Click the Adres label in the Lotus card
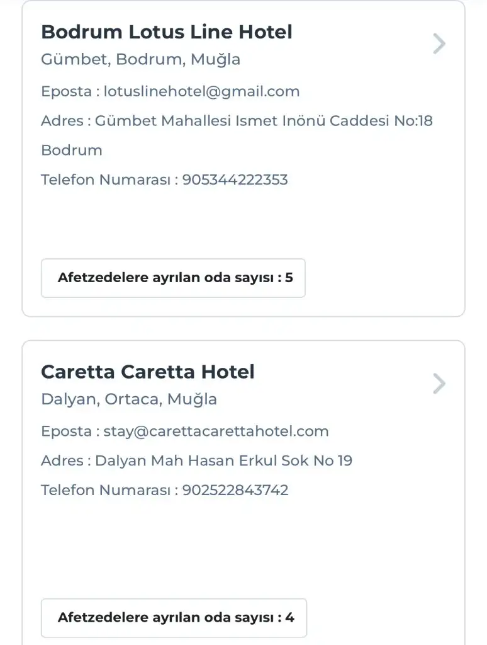 [62, 120]
